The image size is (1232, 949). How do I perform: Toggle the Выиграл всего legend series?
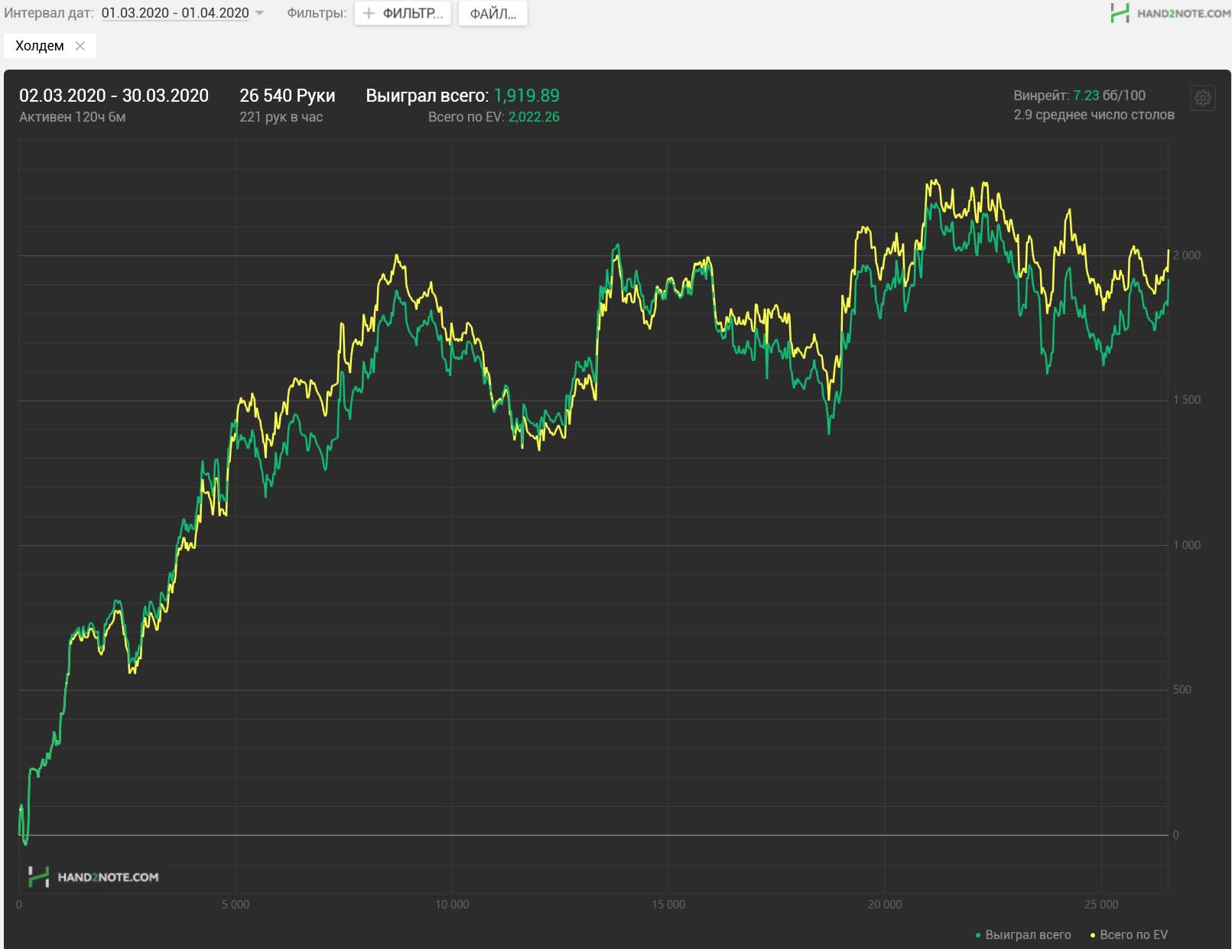(1023, 934)
